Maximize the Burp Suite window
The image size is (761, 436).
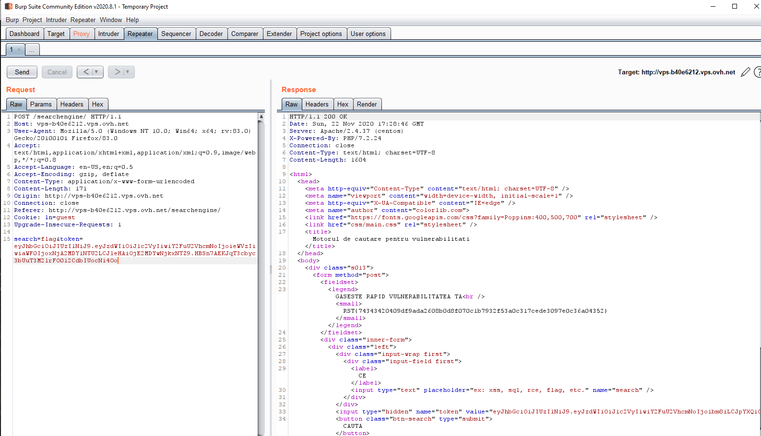click(734, 6)
